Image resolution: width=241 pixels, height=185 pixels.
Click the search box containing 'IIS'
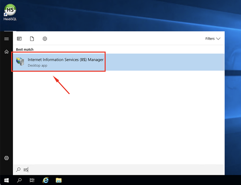[118, 169]
